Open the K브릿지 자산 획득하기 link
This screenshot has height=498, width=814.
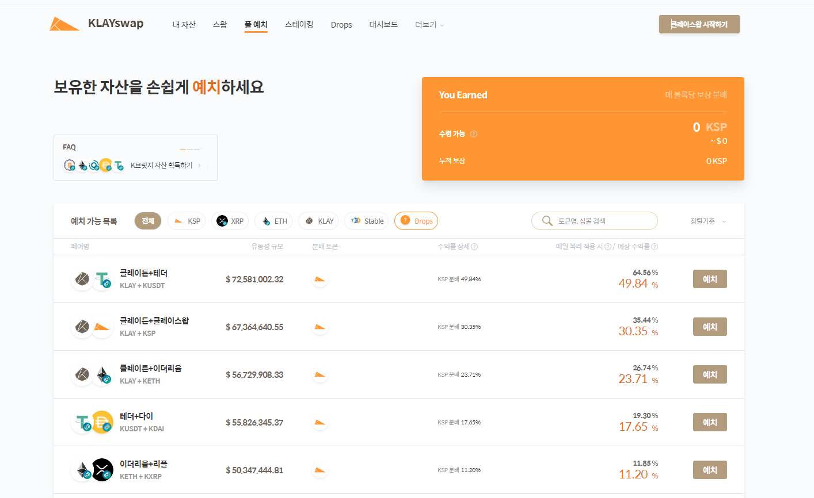[162, 166]
